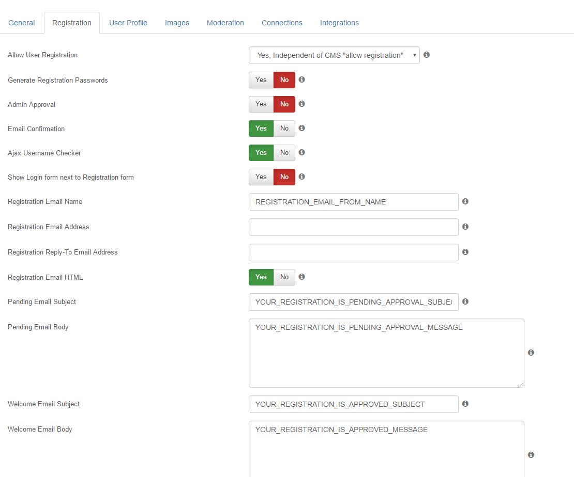Screen dimensions: 574x477
Task: Click info icon beside Welcome Email Body textarea
Action: point(531,455)
